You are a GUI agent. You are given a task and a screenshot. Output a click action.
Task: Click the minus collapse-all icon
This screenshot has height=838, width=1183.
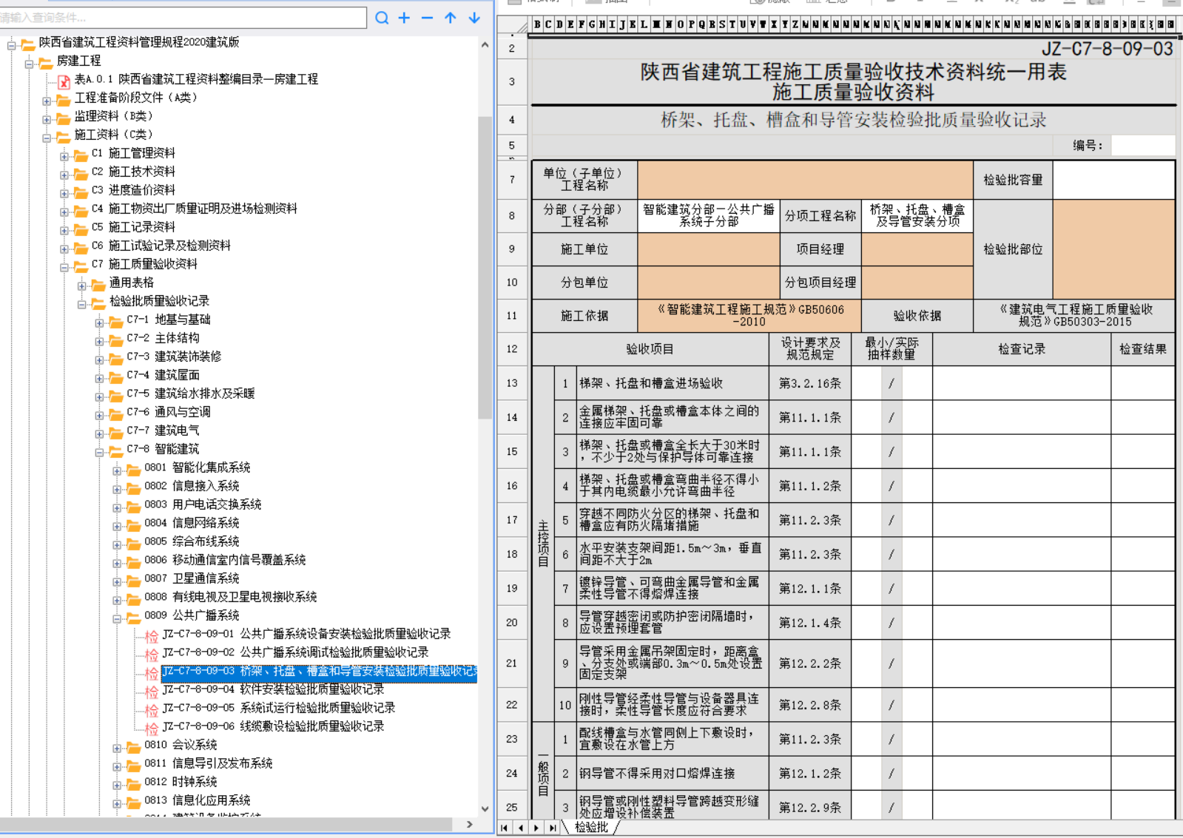tap(427, 18)
